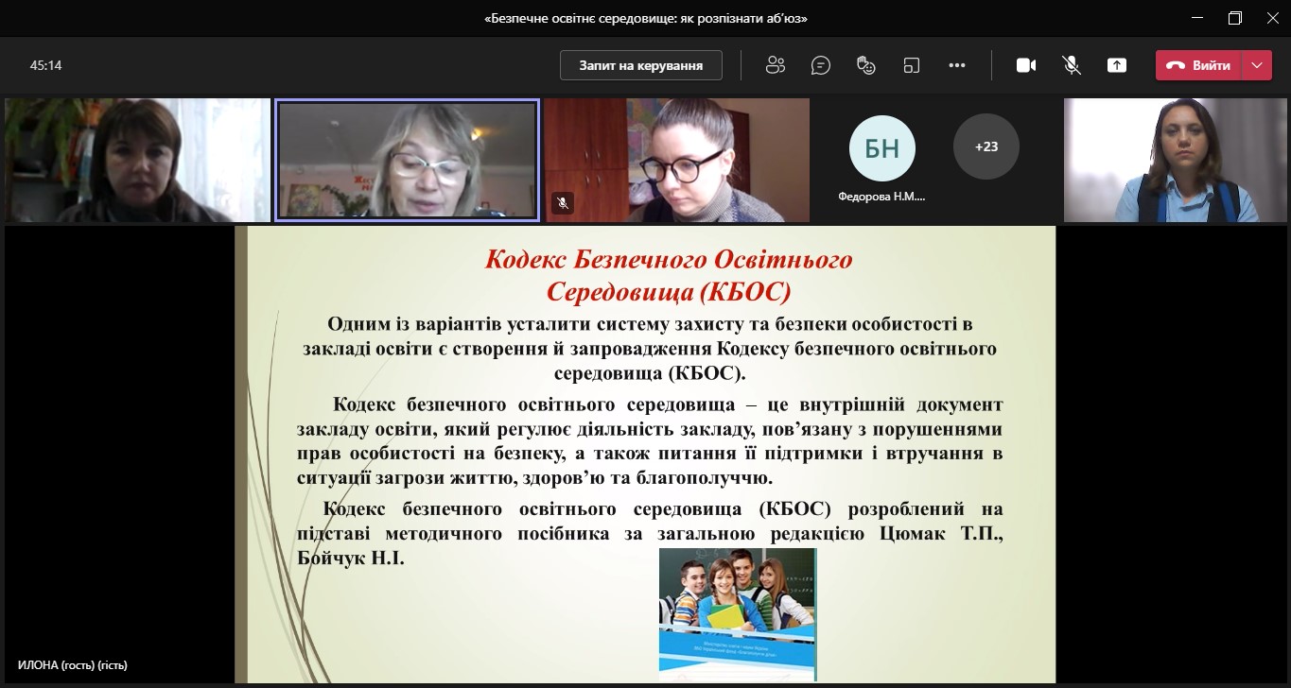Restore down the meeting window

click(x=1234, y=18)
